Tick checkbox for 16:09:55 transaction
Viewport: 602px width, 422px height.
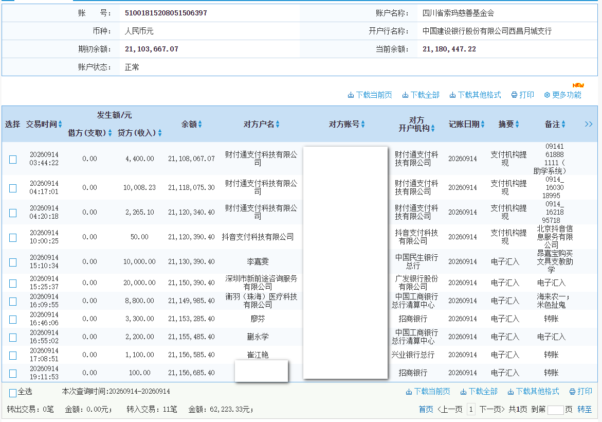(x=13, y=302)
